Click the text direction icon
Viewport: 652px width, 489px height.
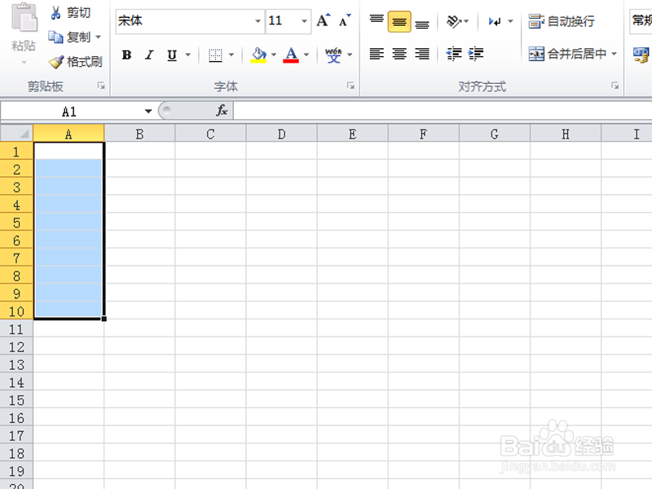(495, 21)
